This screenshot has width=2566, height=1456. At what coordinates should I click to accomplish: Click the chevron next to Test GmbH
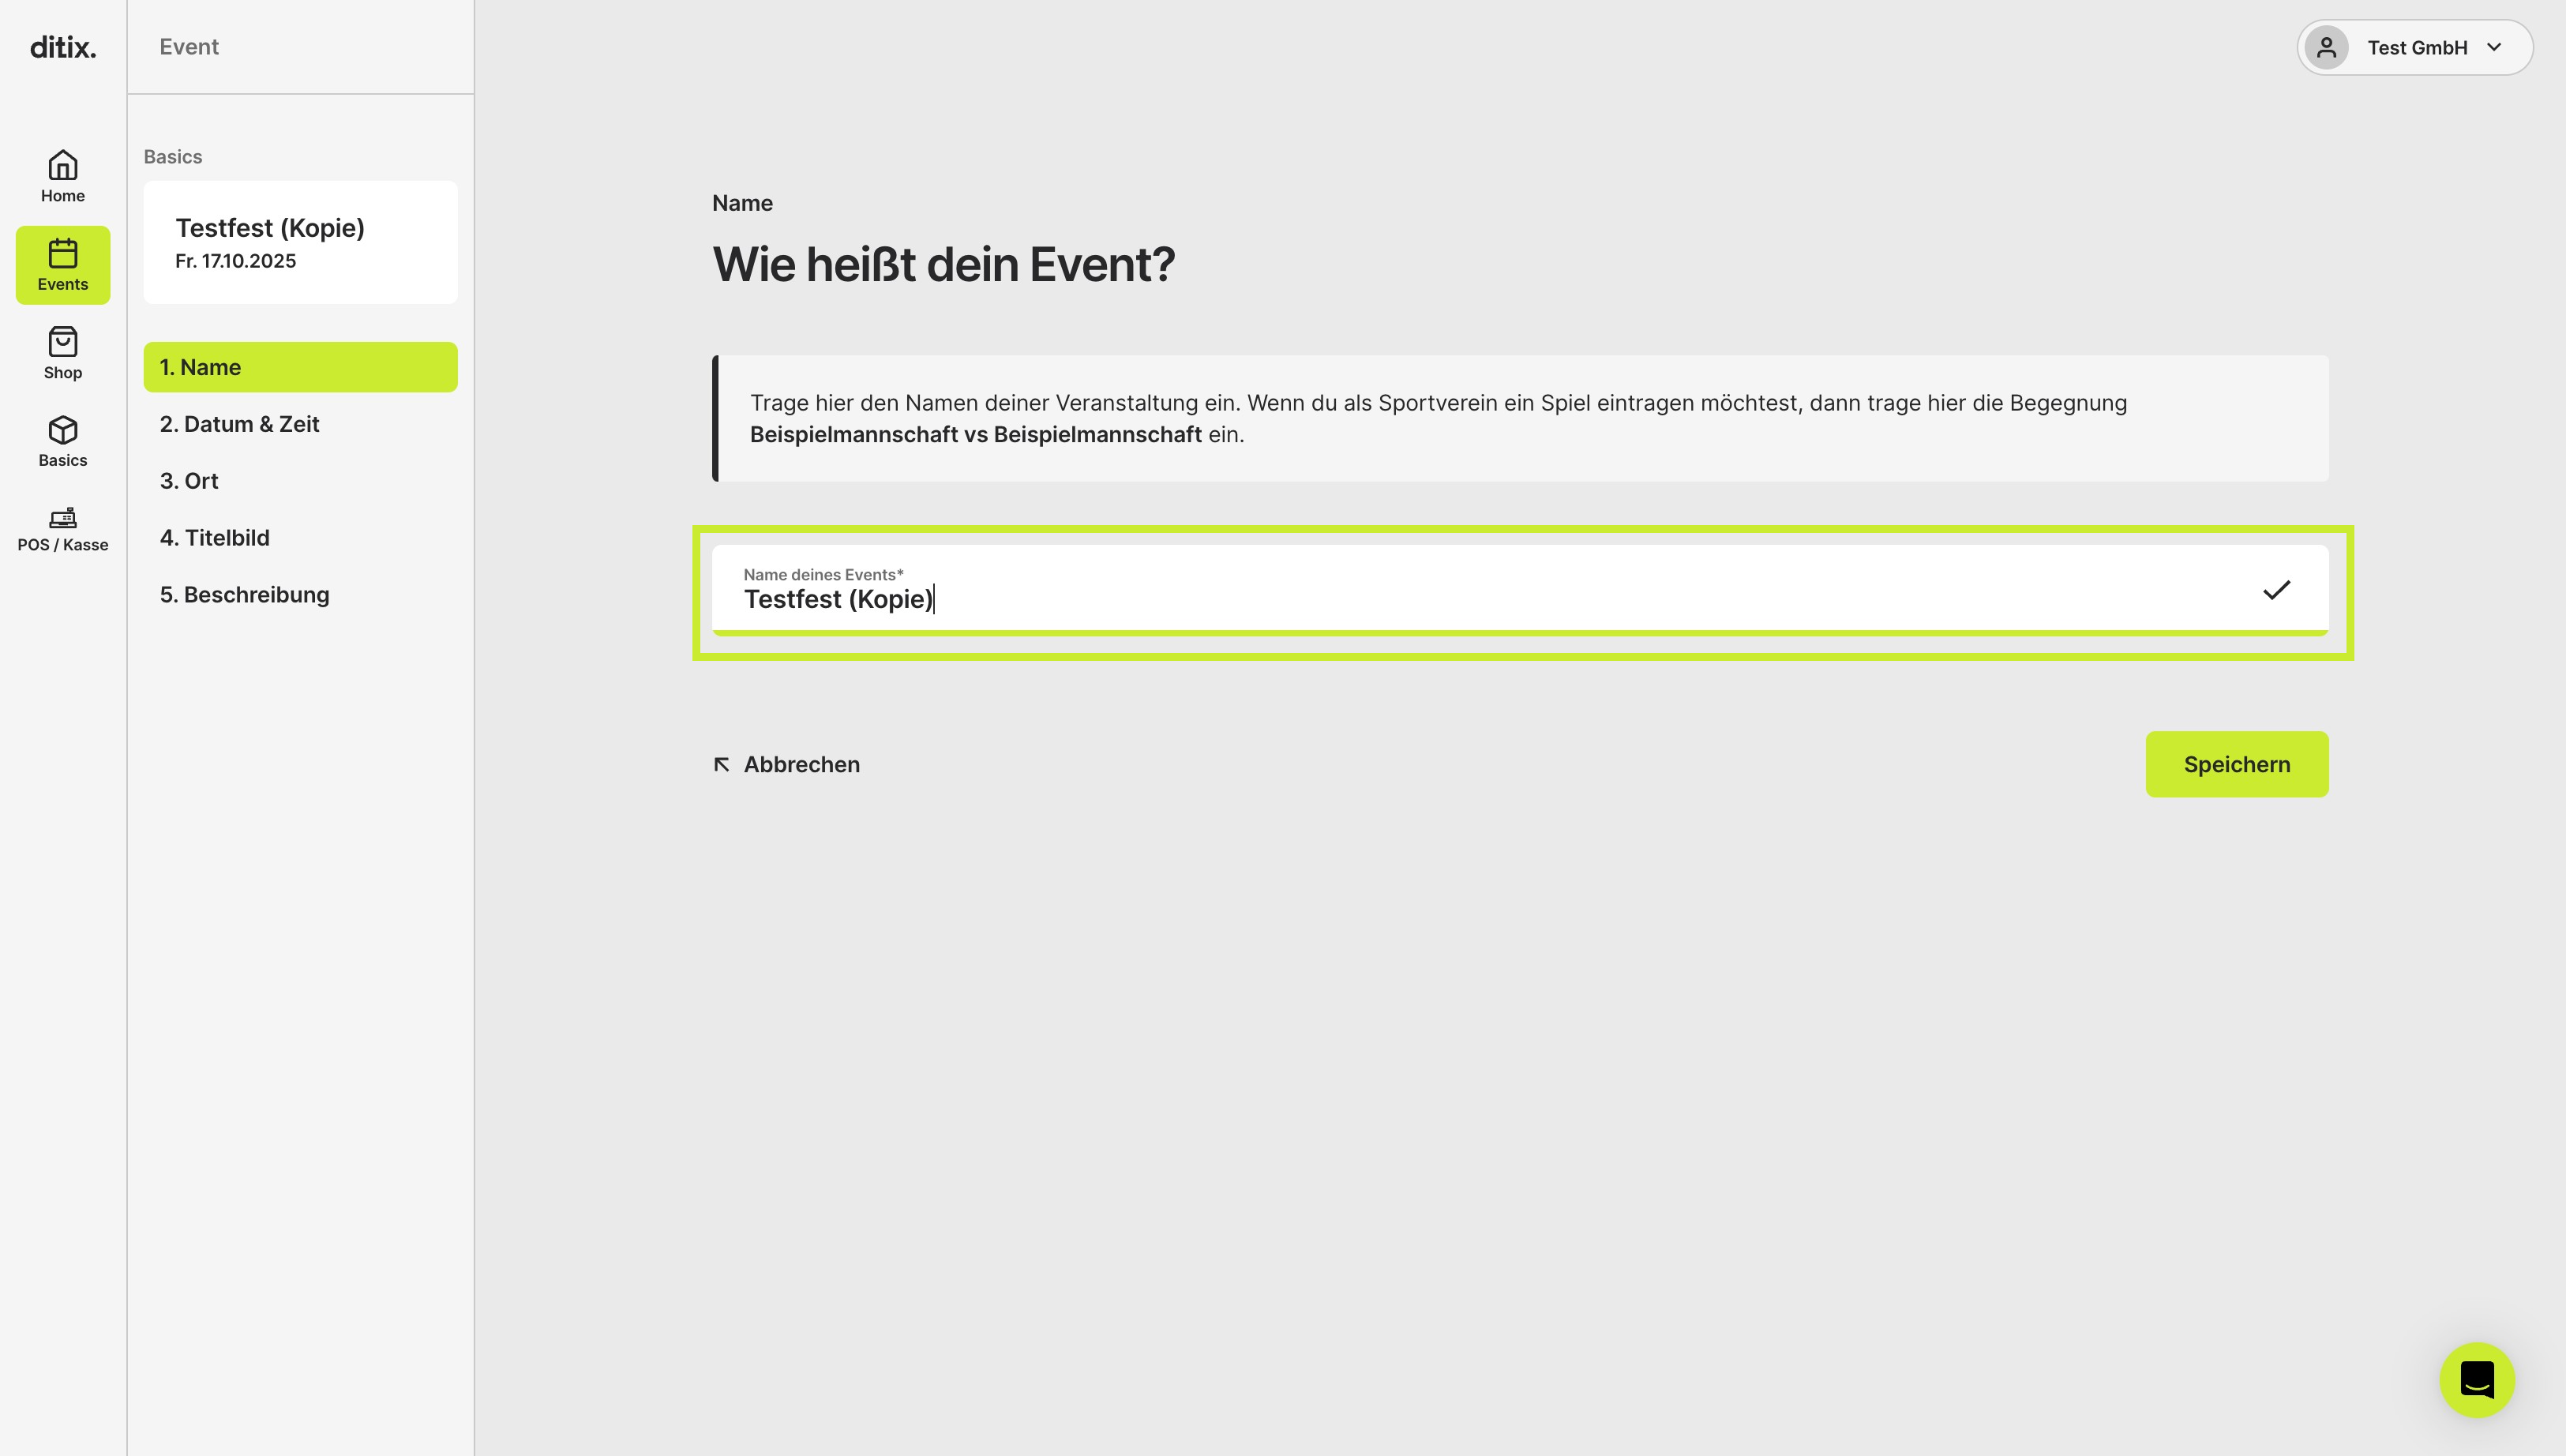[2494, 47]
